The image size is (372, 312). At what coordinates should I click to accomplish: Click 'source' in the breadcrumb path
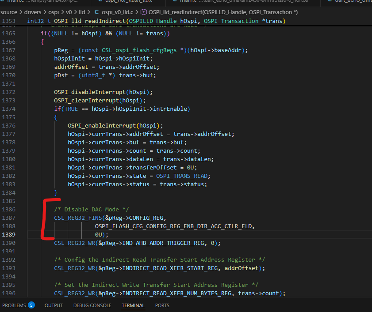pos(9,12)
